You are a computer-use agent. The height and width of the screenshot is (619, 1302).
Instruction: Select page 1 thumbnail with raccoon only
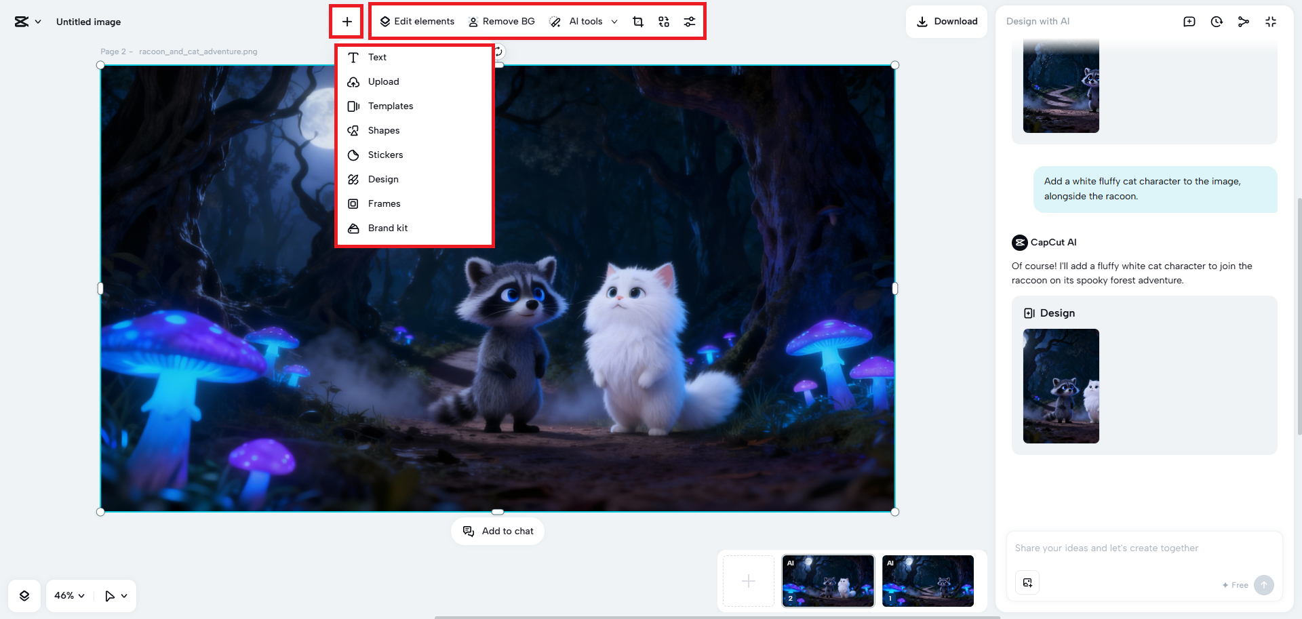coord(928,581)
